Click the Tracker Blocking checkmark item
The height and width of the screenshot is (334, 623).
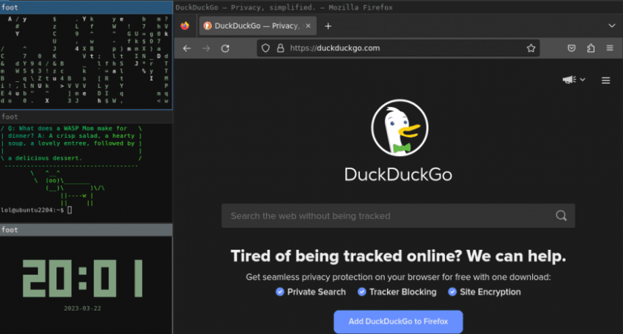397,292
